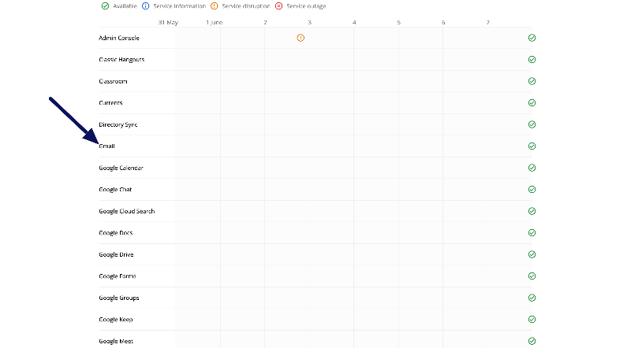
Task: Select the Google Forms row label
Action: [118, 276]
